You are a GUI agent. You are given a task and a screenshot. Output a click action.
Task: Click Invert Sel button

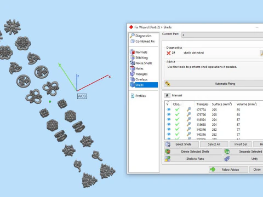click(x=241, y=144)
